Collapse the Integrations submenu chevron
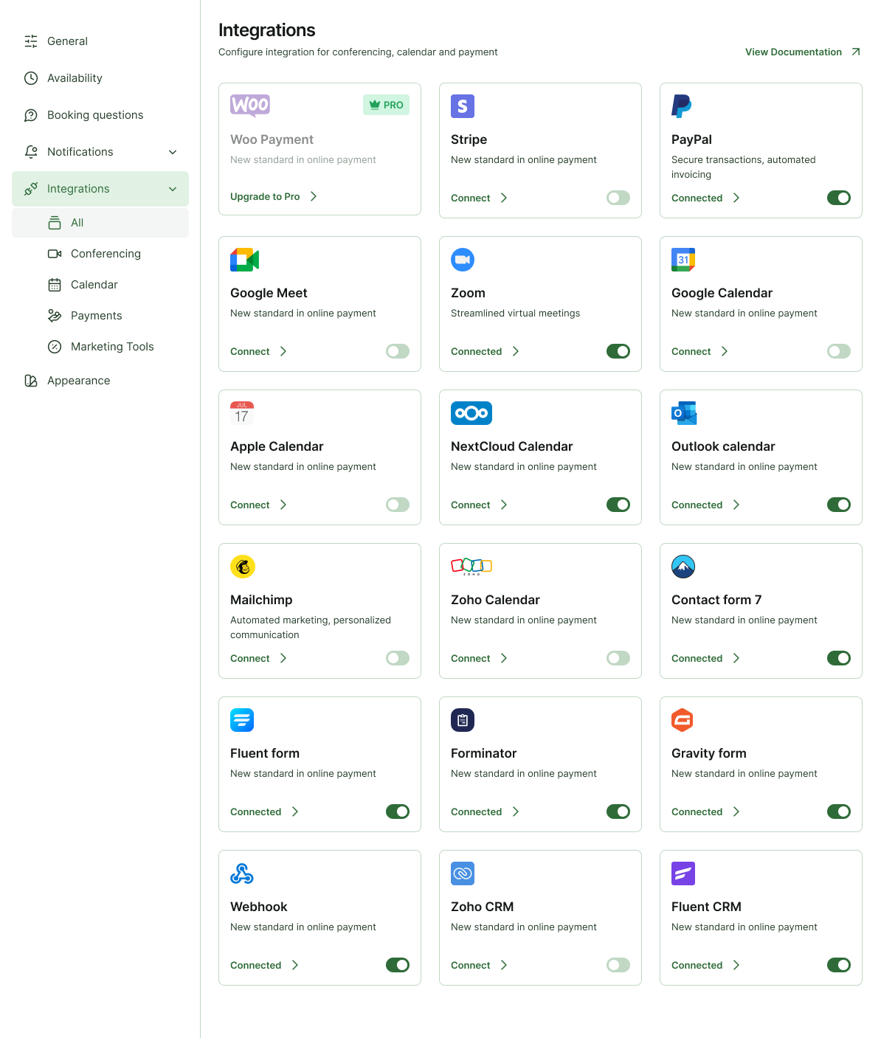881x1038 pixels. tap(173, 189)
